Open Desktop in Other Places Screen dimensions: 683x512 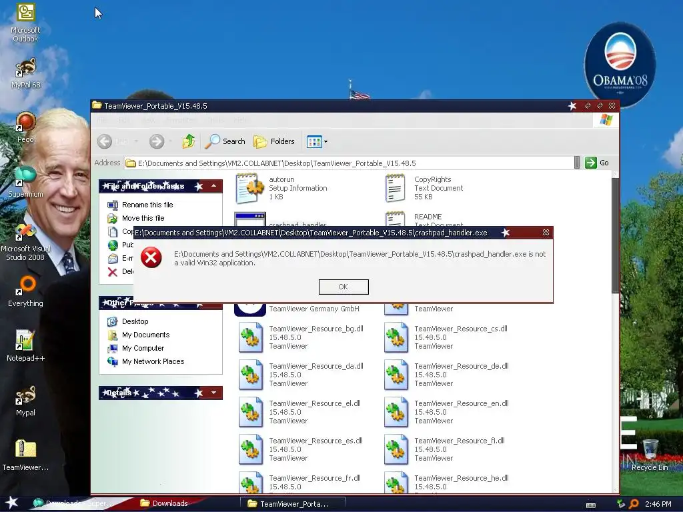[135, 321]
